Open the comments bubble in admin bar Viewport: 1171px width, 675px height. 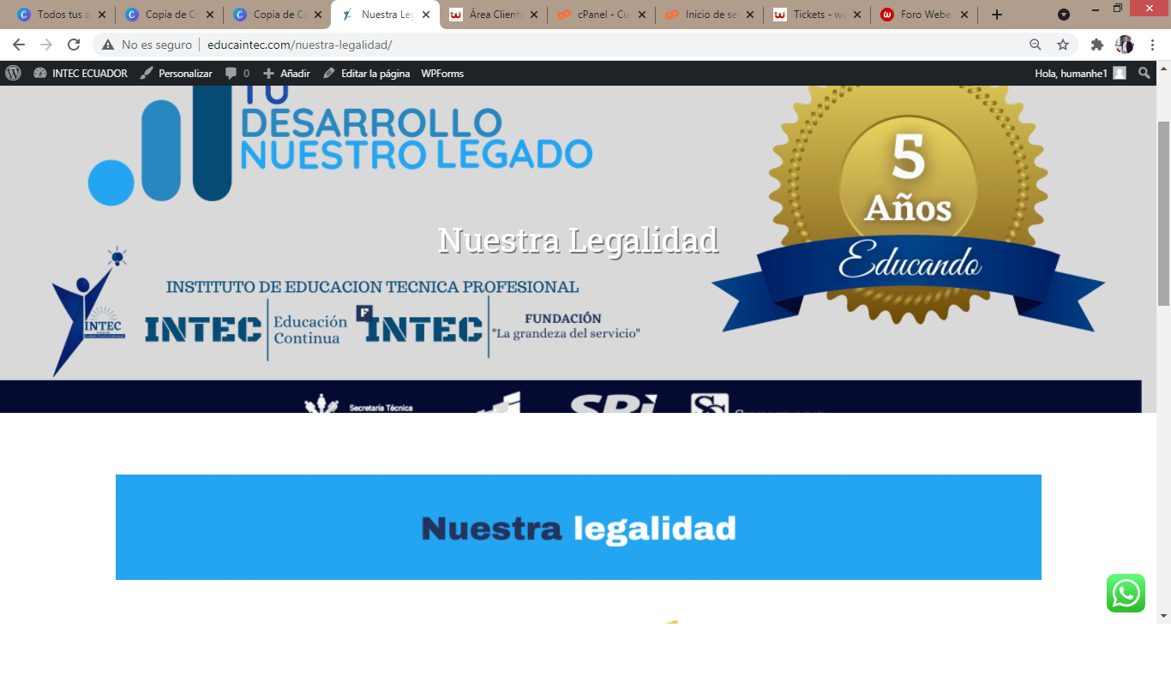point(237,74)
